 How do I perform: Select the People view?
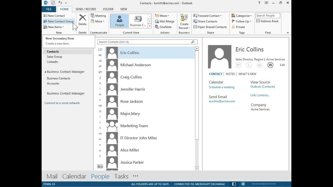click(x=120, y=21)
